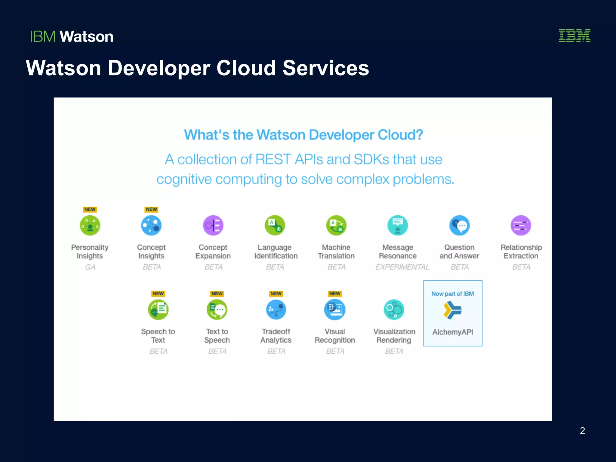
Task: Select the Concept Insights icon
Action: [151, 225]
